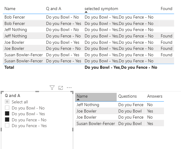Image resolution: width=181 pixels, height=149 pixels.
Task: Uncheck Do you Fence - No option
Action: (x=7, y=120)
